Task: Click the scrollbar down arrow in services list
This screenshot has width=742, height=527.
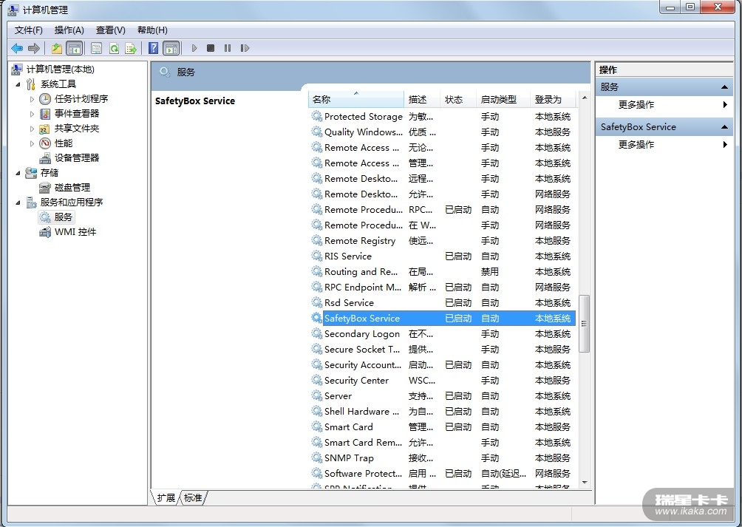Action: click(x=585, y=483)
